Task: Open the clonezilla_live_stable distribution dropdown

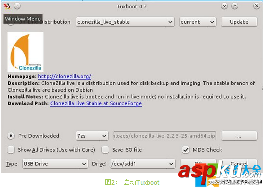Action: coord(125,22)
